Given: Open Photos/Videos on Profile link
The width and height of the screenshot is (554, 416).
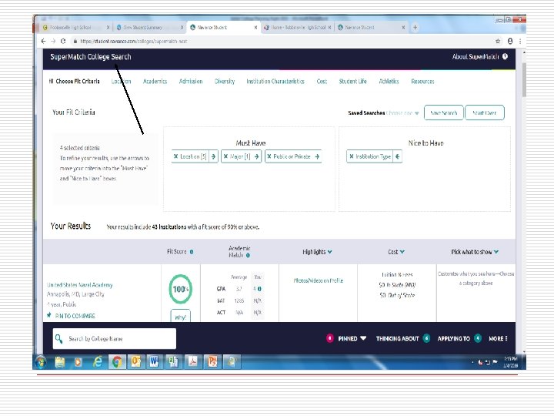Looking at the screenshot, I should point(319,280).
